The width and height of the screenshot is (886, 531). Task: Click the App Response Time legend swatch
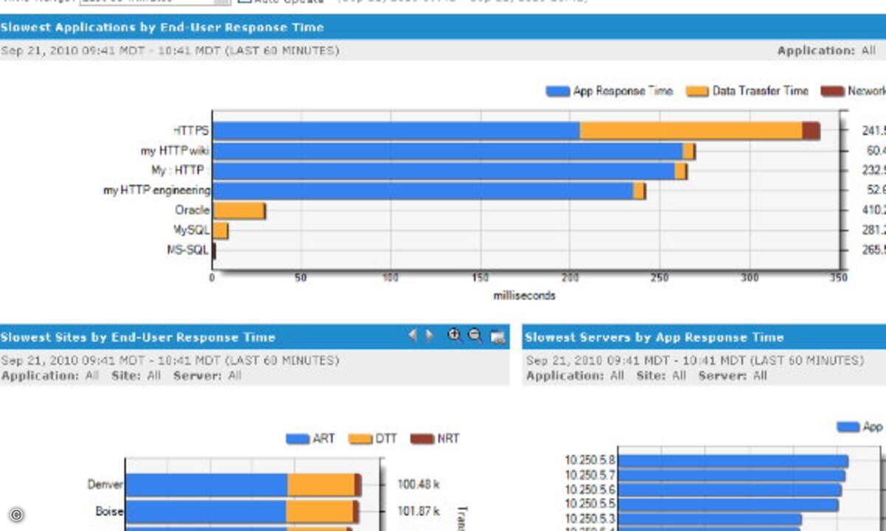click(557, 91)
